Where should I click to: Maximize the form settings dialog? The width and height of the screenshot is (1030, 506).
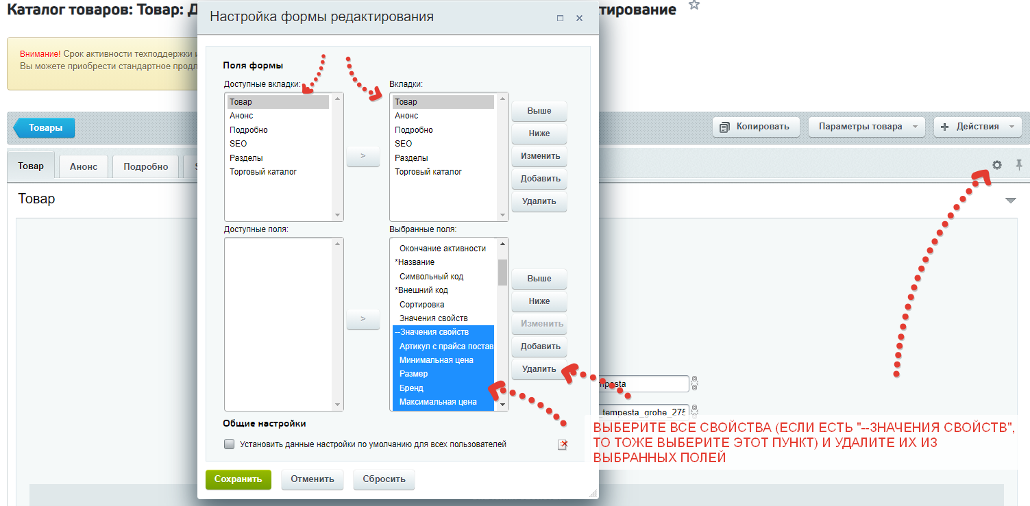(560, 18)
